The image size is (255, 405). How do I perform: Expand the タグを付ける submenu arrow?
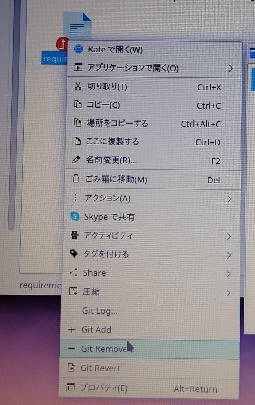[229, 255]
